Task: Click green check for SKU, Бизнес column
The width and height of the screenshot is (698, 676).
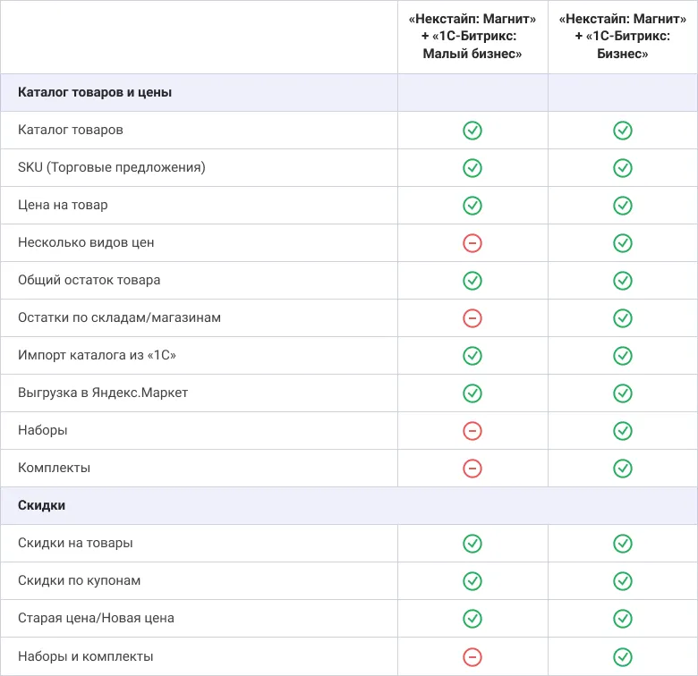Action: point(623,168)
